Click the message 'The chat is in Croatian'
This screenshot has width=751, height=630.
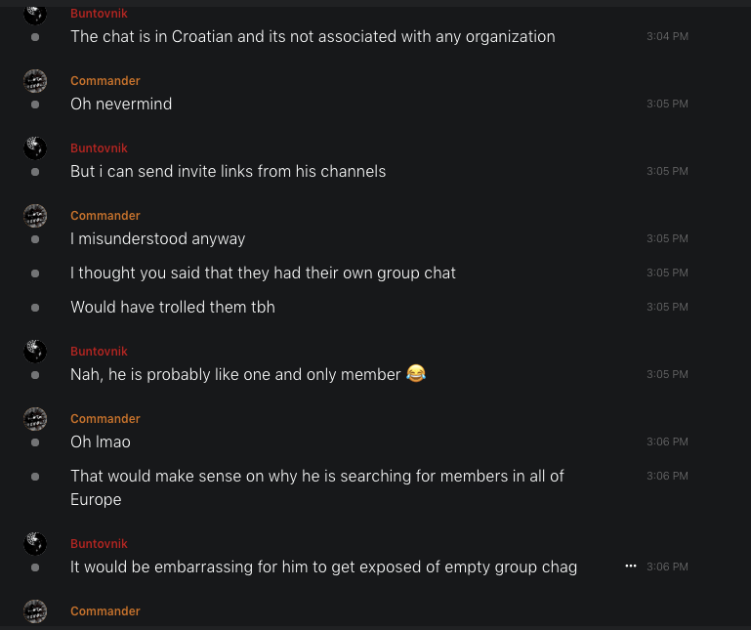coord(313,37)
